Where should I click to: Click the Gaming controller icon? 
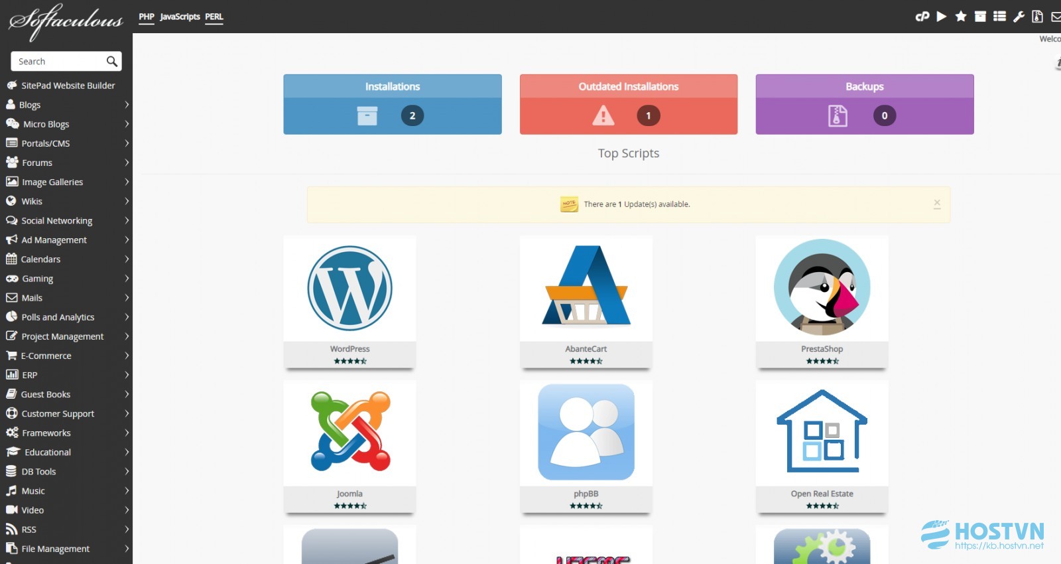[x=12, y=279]
